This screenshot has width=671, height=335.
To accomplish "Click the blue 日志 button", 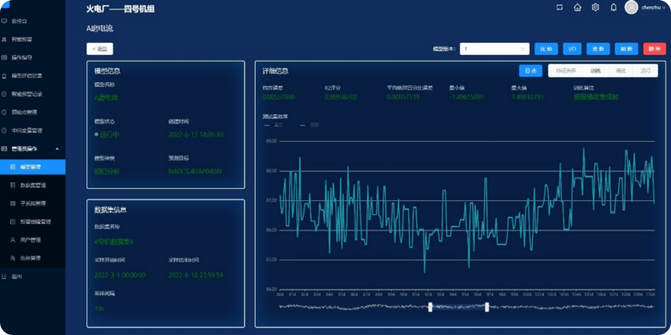I will tap(530, 71).
